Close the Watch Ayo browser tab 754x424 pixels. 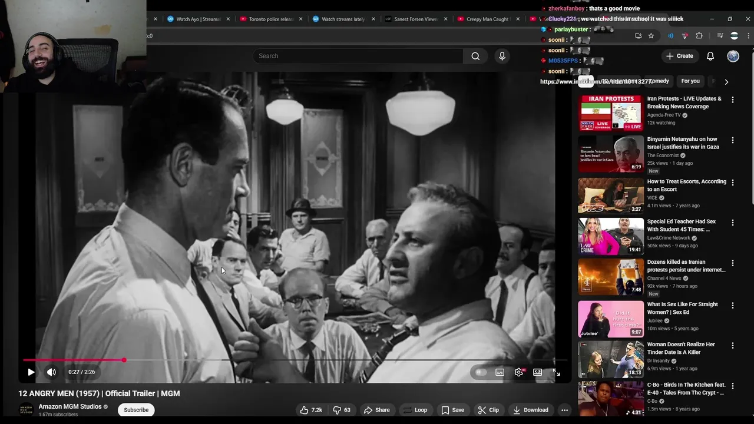[x=228, y=19]
